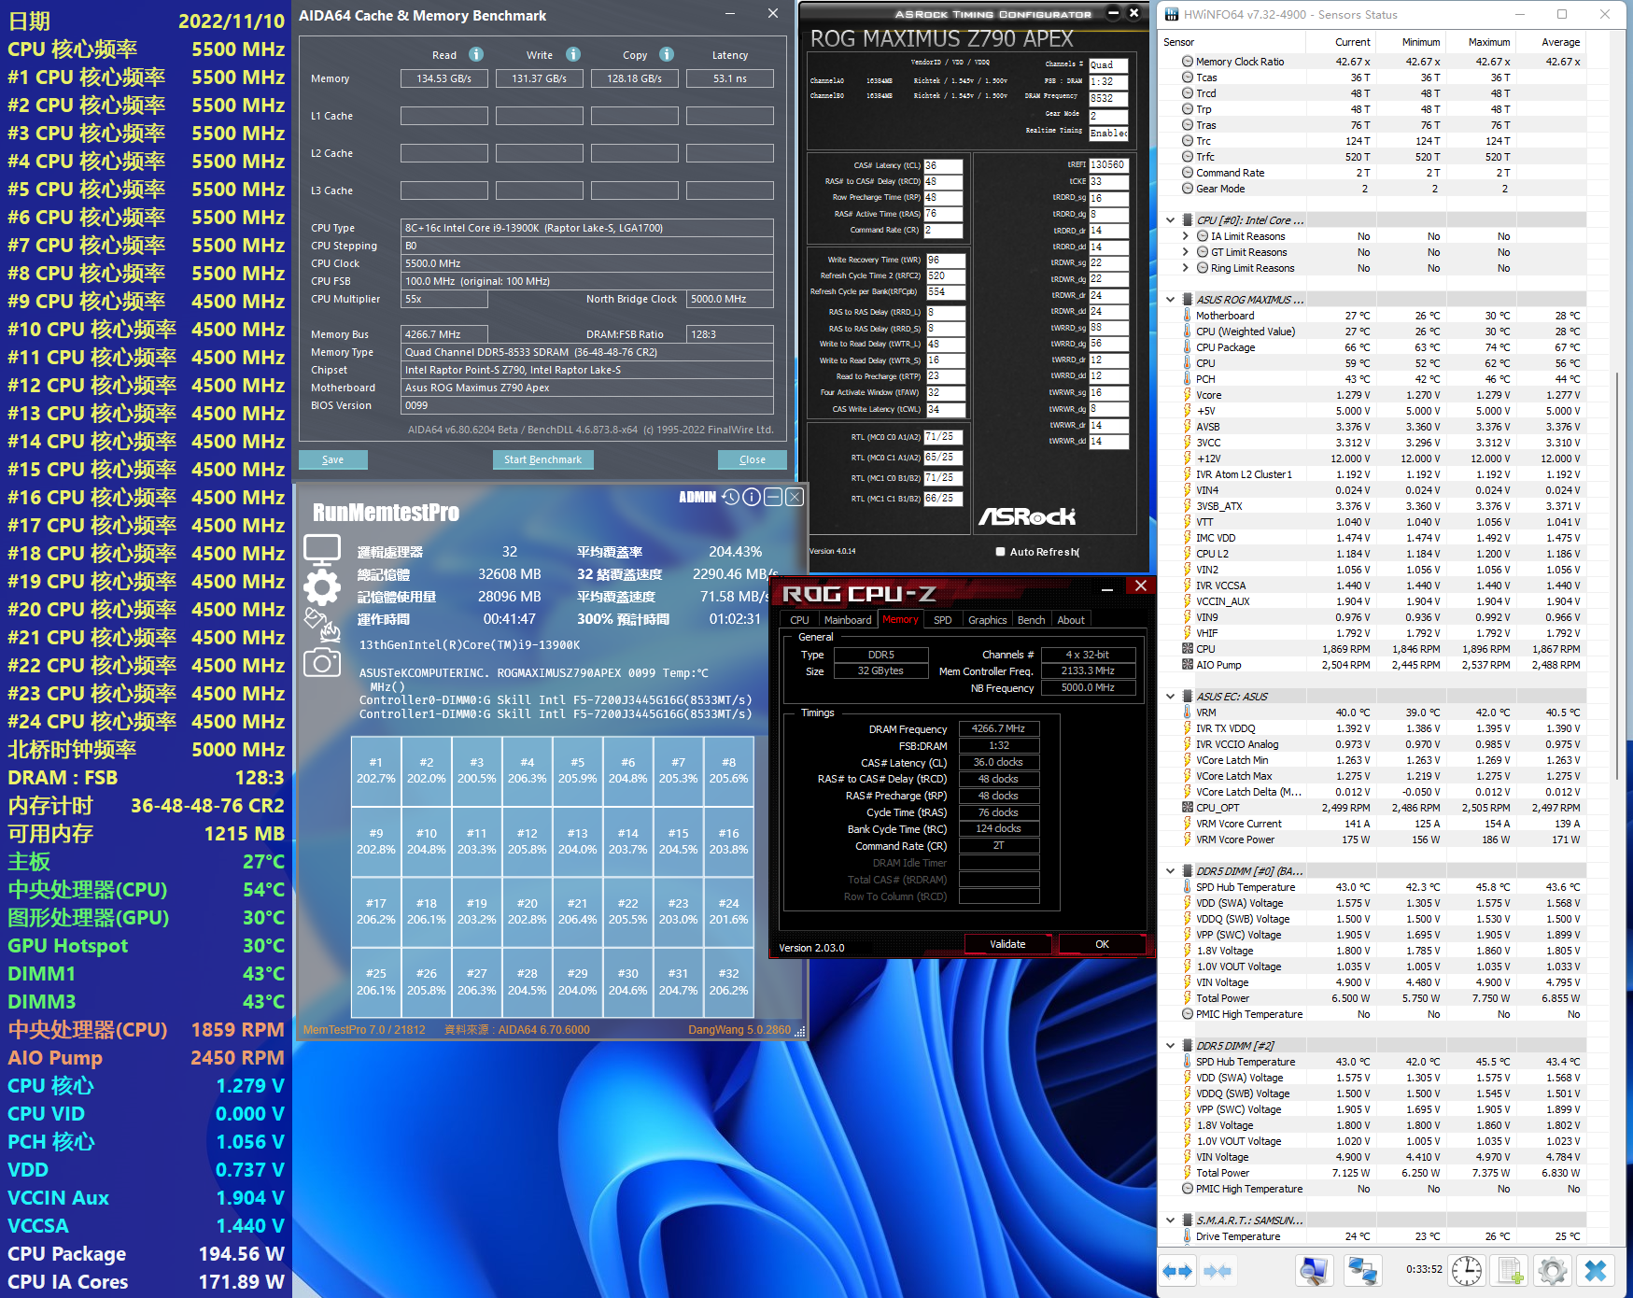This screenshot has height=1298, width=1633.
Task: Collapse CPU [#0] Intel Core section
Action: (1171, 220)
